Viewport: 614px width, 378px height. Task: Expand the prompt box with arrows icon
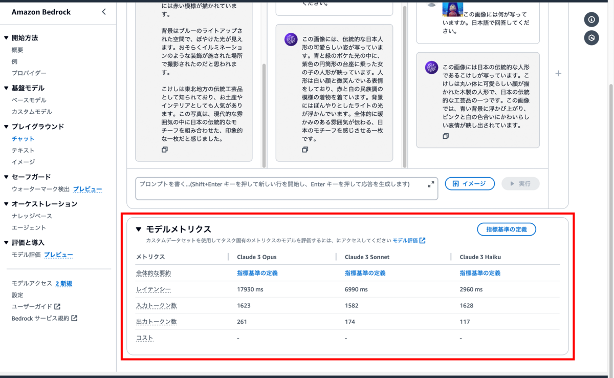coord(431,184)
